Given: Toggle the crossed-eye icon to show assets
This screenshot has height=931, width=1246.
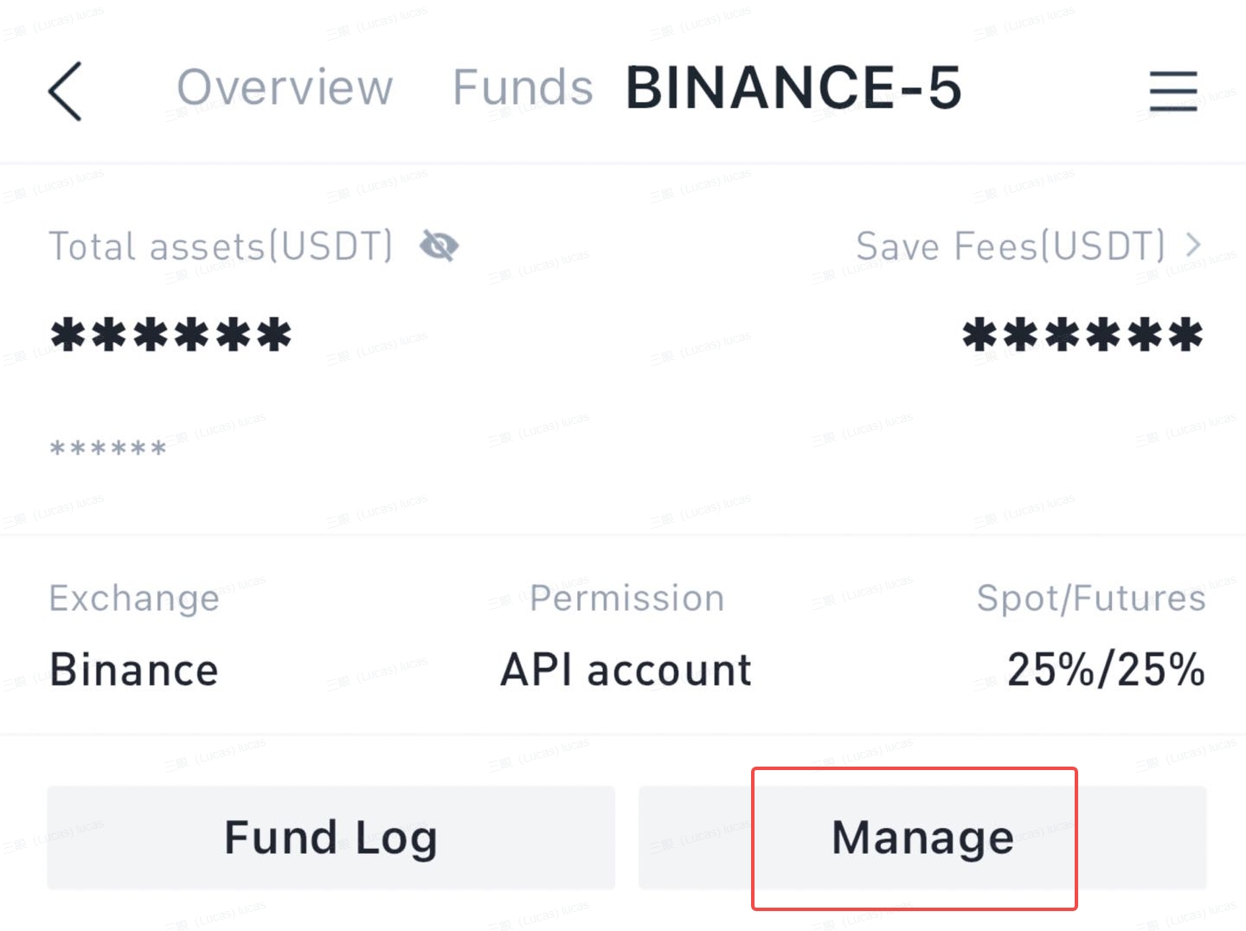Looking at the screenshot, I should [439, 247].
